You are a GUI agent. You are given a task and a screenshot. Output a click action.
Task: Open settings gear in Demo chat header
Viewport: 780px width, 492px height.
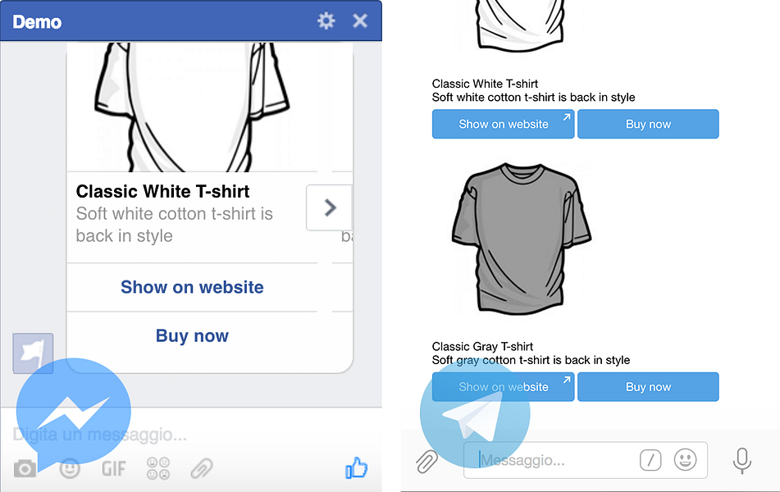coord(326,20)
